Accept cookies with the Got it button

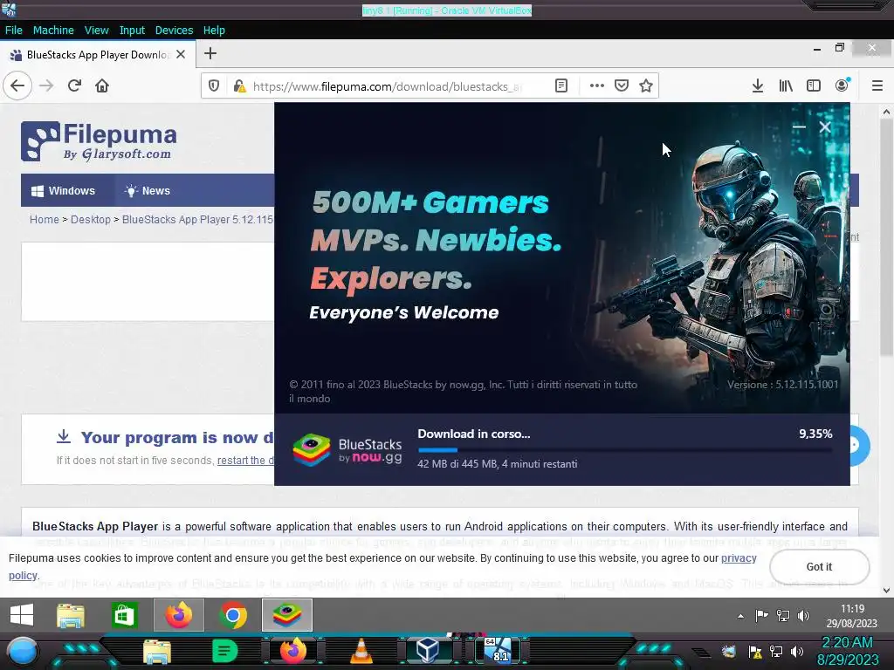(819, 567)
